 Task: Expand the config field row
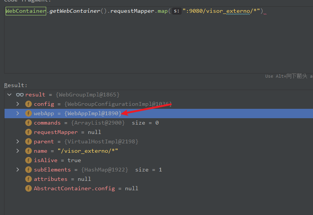[x=18, y=104]
